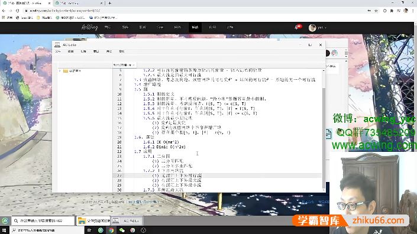Click the Windows taskbar search box
Viewport: 417px width, 234px height.
(47, 230)
